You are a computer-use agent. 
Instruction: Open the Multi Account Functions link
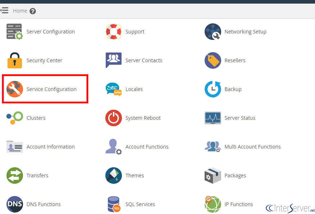click(x=252, y=147)
